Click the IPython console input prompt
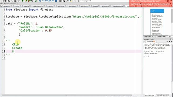The width and height of the screenshot is (173, 97). click(146, 56)
